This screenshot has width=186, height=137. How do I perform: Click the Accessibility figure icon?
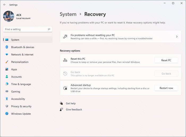coord(7,99)
